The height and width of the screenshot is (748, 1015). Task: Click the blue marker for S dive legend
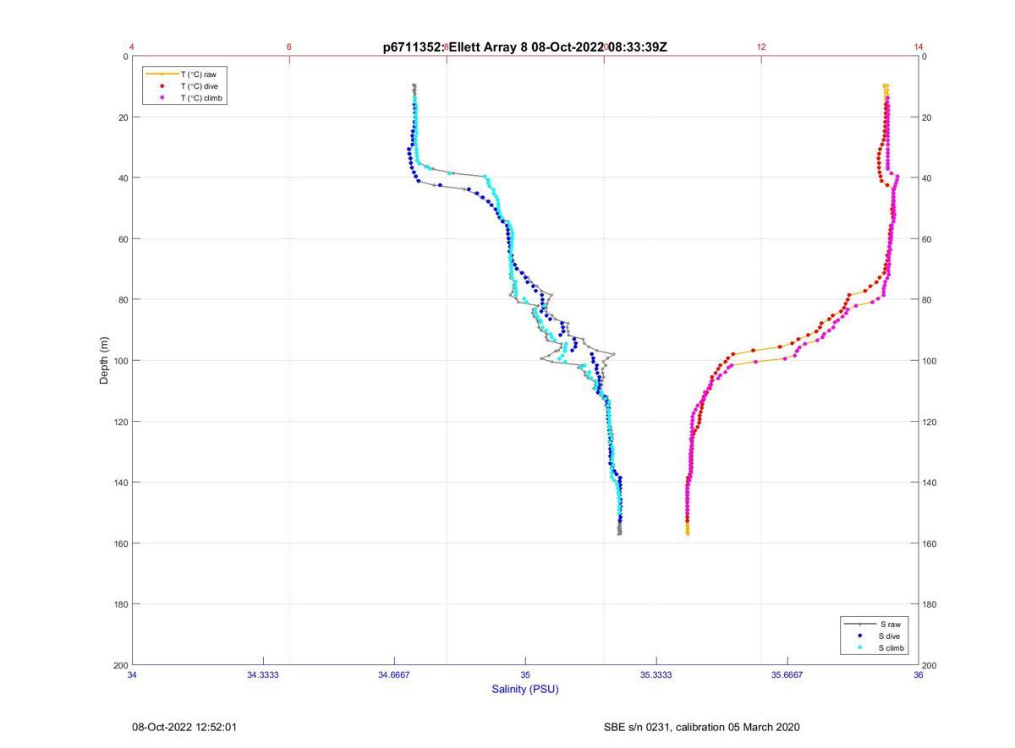[859, 636]
